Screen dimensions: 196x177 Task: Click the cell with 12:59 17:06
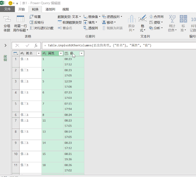click(74, 84)
